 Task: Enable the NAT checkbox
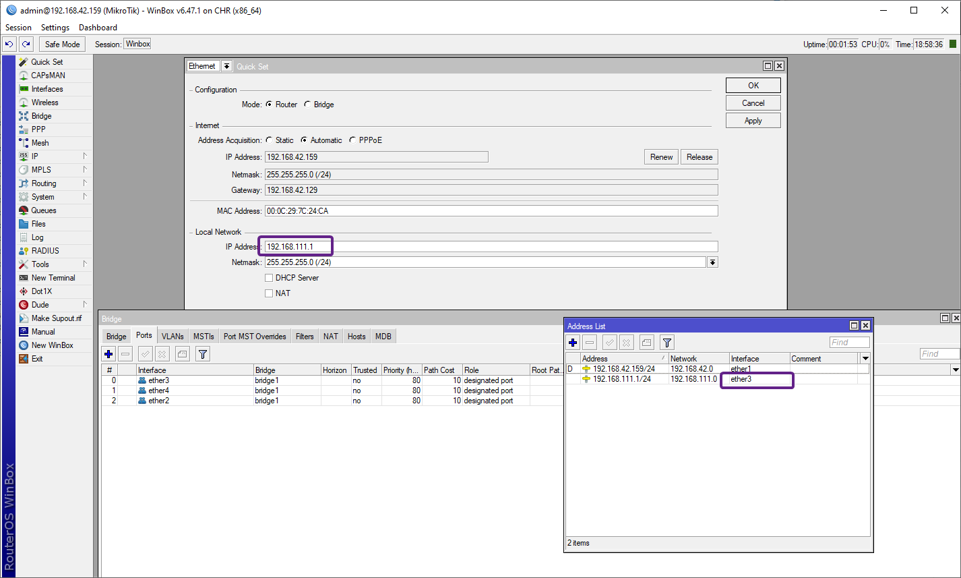point(269,293)
